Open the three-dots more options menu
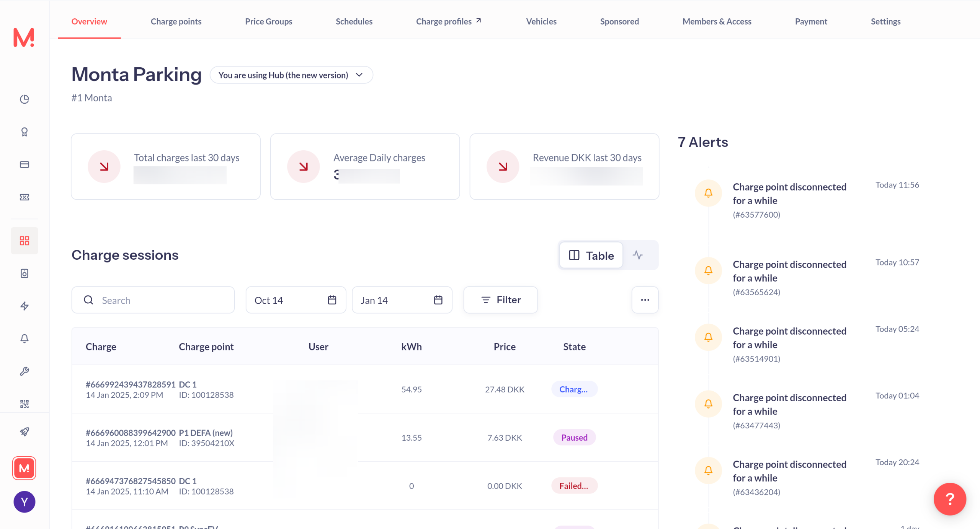The width and height of the screenshot is (980, 529). (x=645, y=300)
